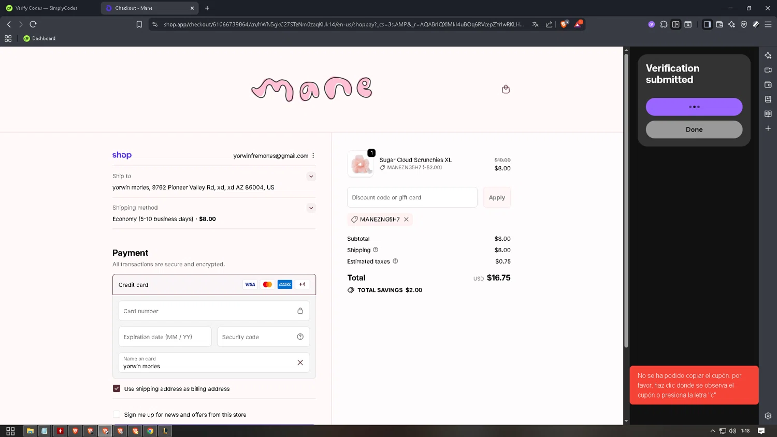Uncheck Use shipping address as billing address
This screenshot has height=437, width=777.
point(117,388)
